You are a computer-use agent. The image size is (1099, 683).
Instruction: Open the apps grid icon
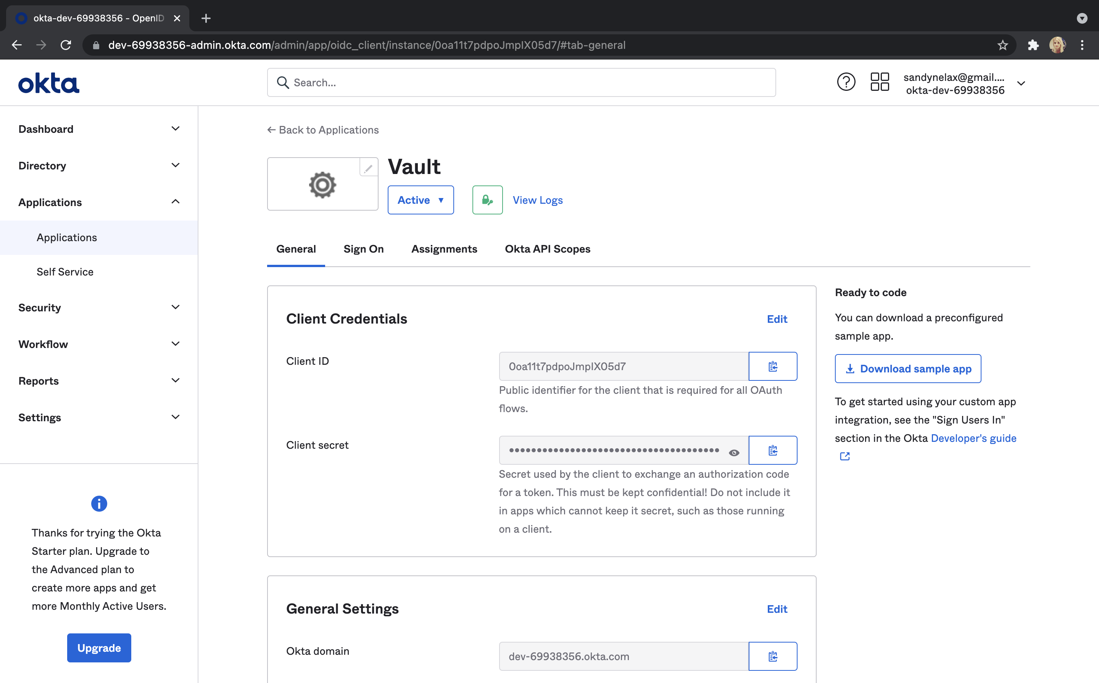(x=879, y=83)
